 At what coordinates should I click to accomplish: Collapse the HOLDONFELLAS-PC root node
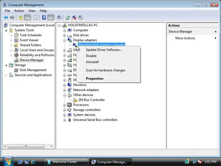pos(59,25)
